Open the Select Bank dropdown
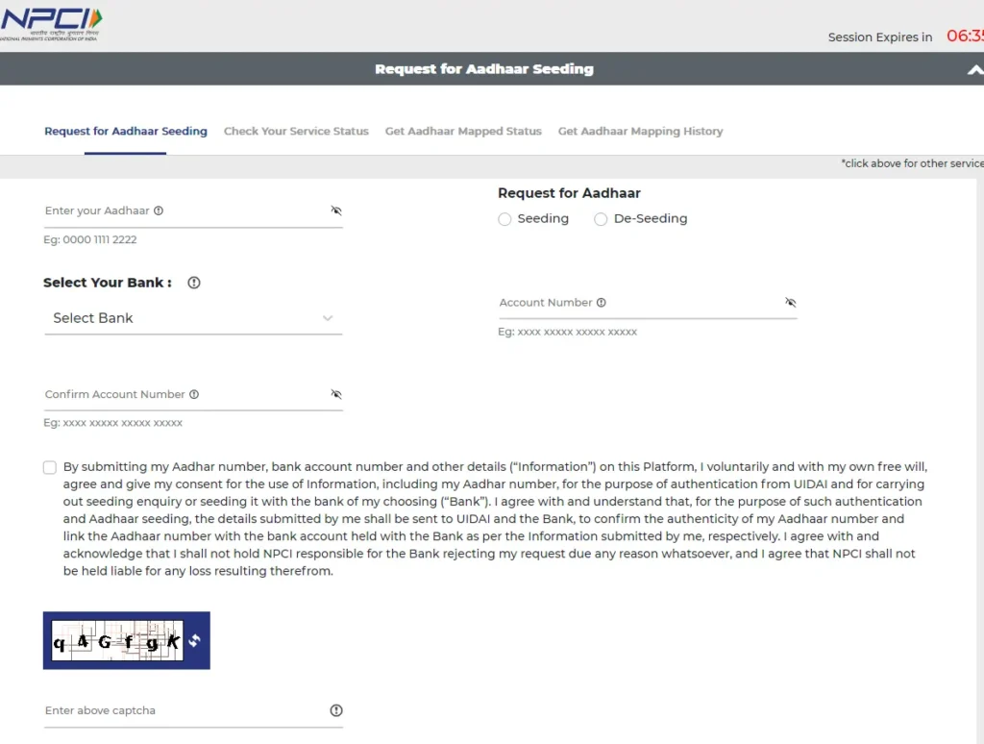984x744 pixels. [x=193, y=318]
